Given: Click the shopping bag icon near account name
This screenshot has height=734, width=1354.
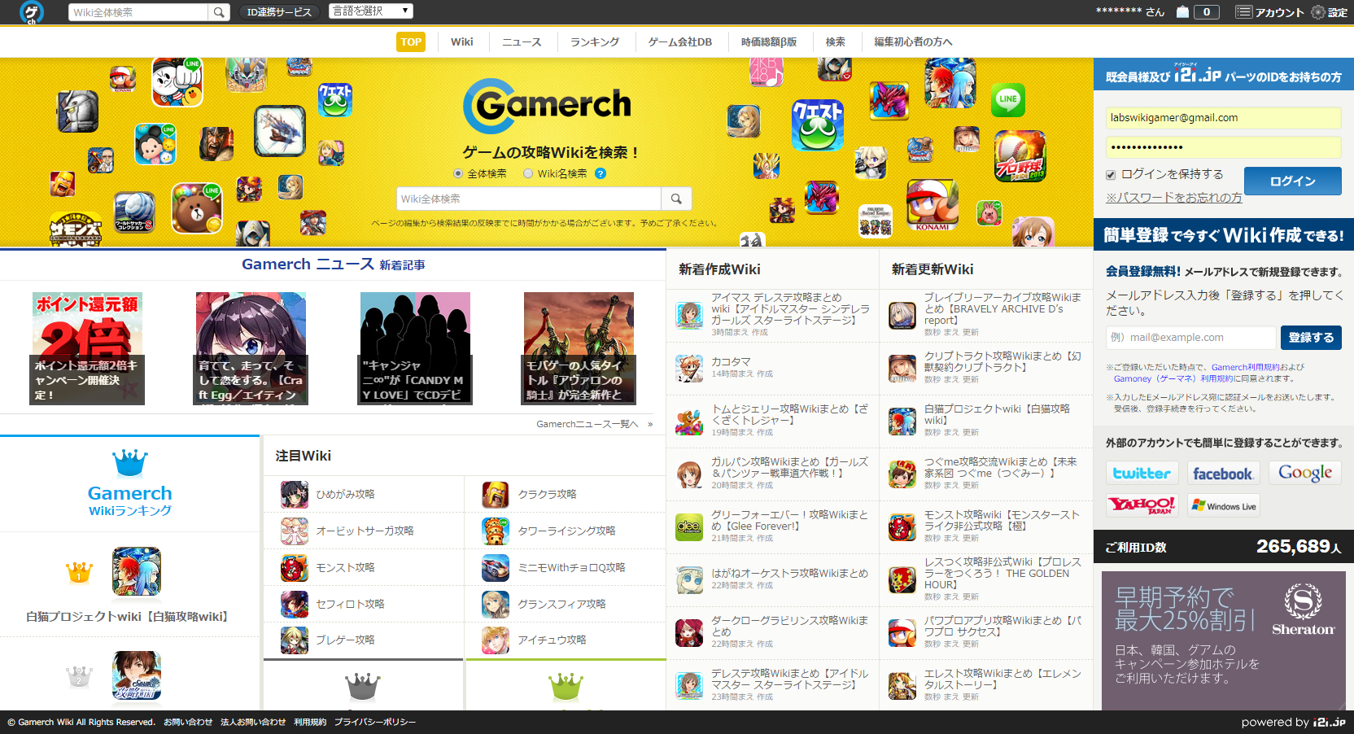Looking at the screenshot, I should (1183, 12).
